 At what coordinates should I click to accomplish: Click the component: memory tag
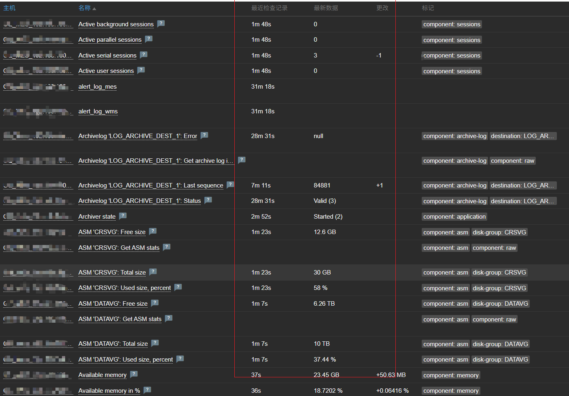[x=450, y=375]
